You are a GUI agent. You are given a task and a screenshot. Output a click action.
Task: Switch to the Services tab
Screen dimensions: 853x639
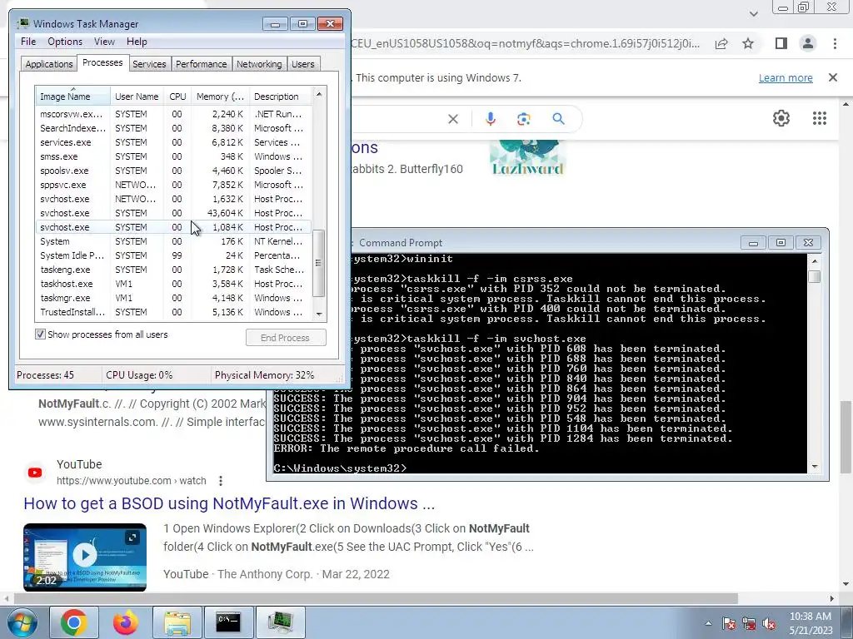tap(149, 64)
